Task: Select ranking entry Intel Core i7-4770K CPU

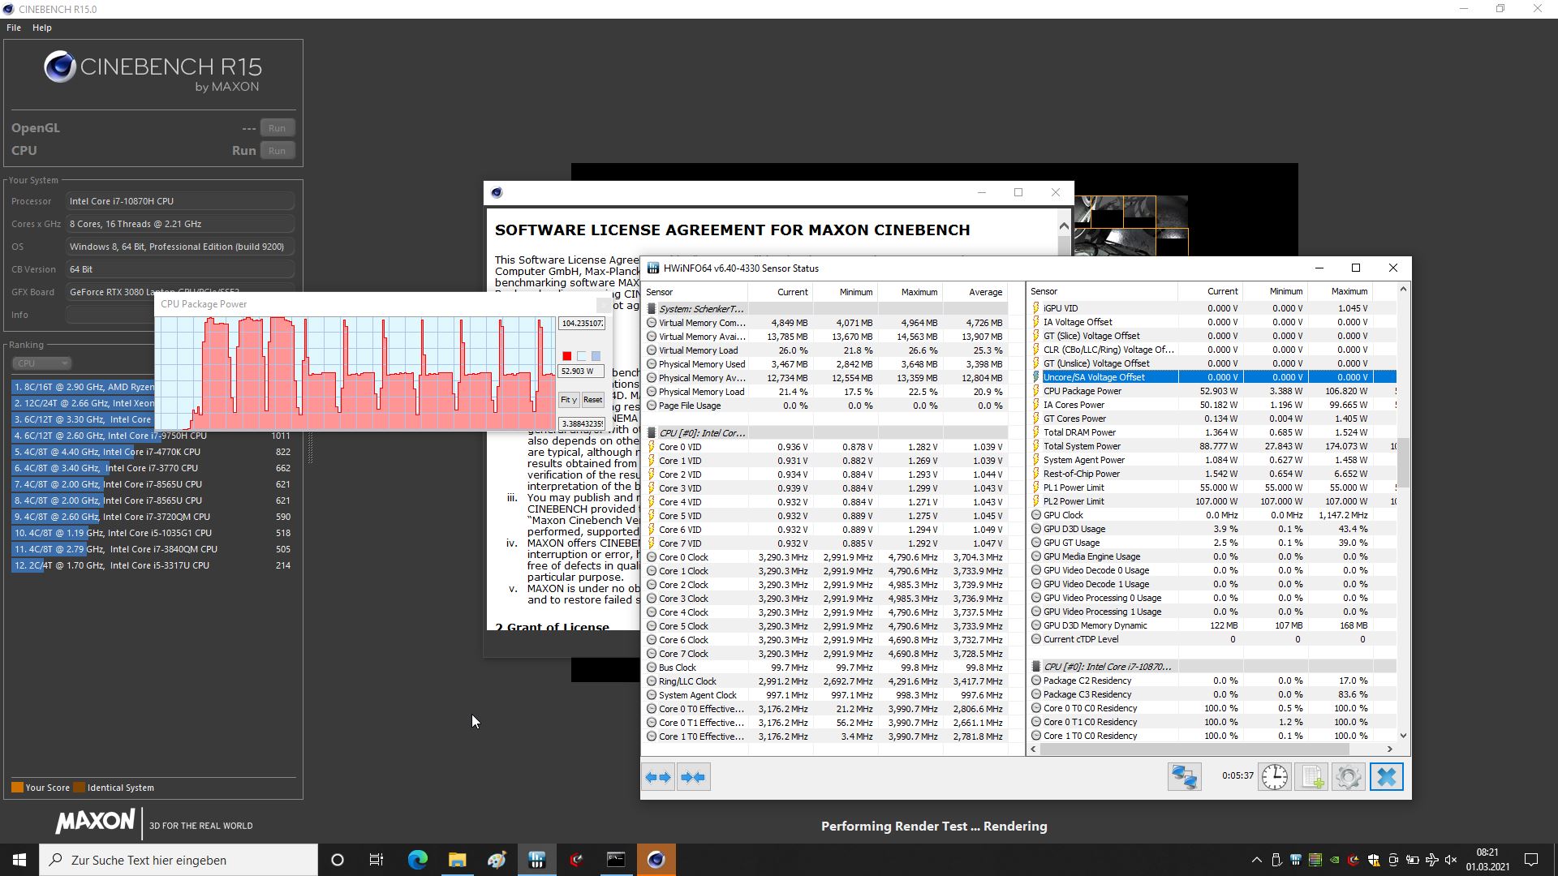Action: (x=152, y=452)
